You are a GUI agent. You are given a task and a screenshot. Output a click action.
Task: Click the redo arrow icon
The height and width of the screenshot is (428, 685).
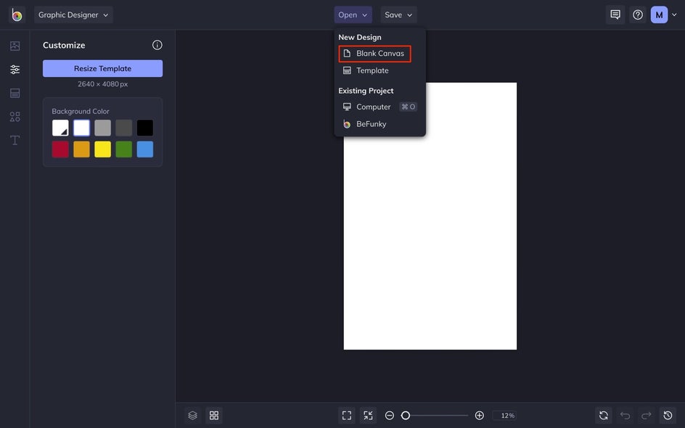pyautogui.click(x=647, y=416)
